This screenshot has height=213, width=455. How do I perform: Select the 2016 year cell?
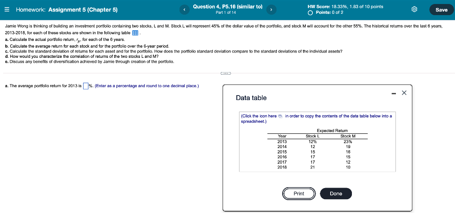[x=282, y=157]
